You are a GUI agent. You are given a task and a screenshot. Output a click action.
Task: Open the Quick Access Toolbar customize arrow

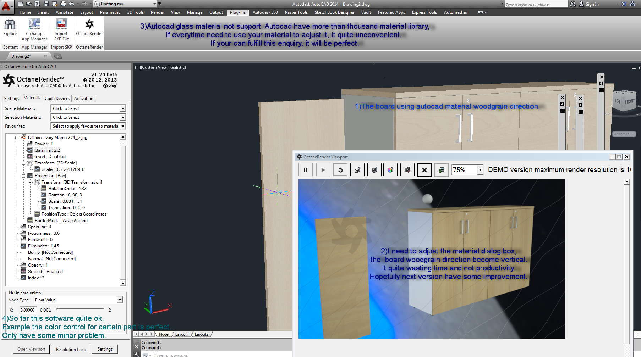pyautogui.click(x=160, y=4)
